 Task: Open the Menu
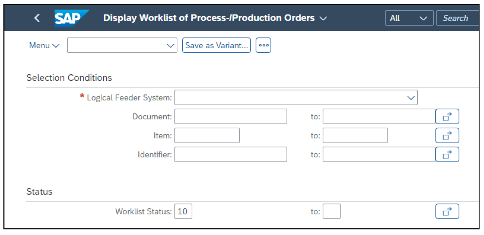click(44, 45)
